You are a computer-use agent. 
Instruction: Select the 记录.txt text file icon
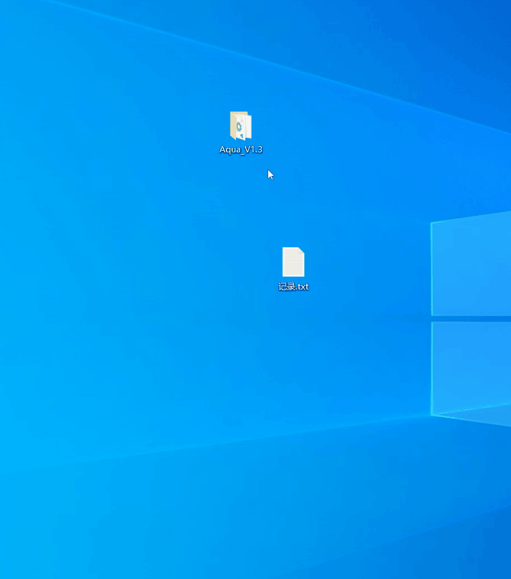(x=293, y=262)
